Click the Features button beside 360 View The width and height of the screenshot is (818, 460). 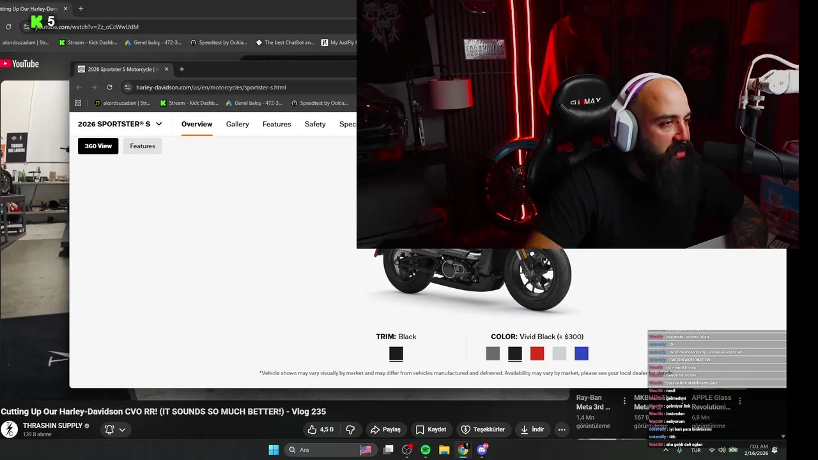pyautogui.click(x=143, y=146)
